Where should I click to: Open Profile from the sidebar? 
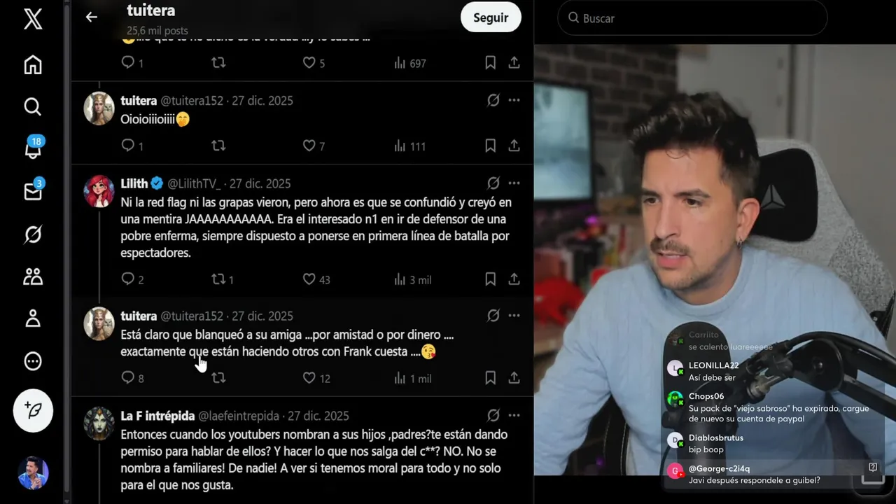[x=33, y=319]
